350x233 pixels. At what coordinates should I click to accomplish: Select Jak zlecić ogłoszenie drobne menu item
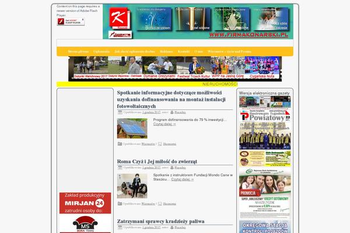click(135, 51)
